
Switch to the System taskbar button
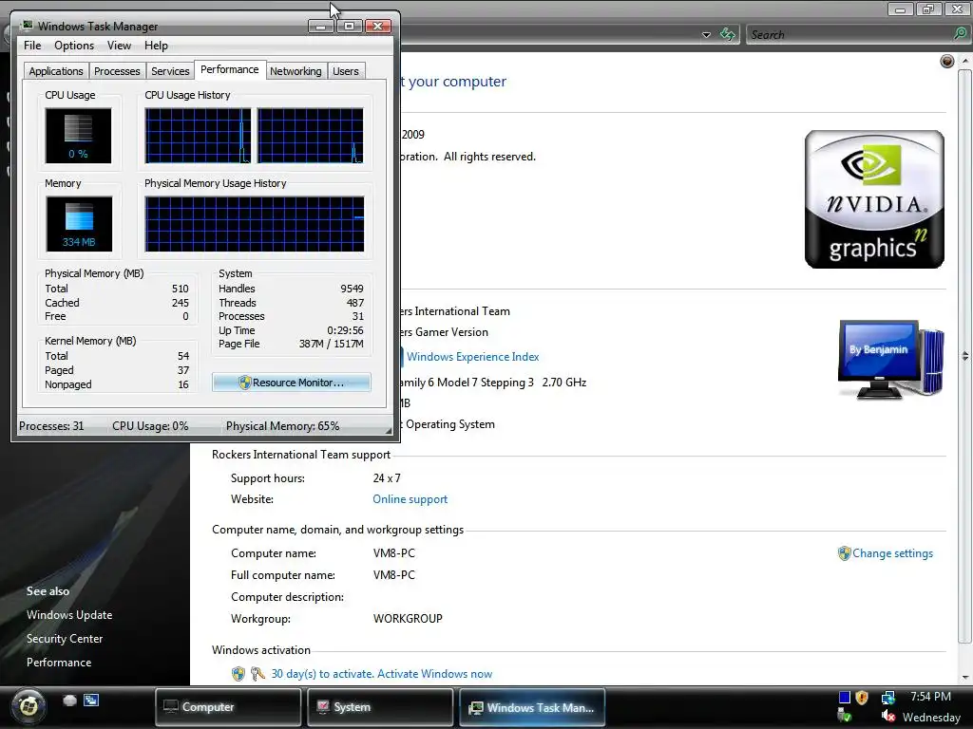tap(380, 706)
